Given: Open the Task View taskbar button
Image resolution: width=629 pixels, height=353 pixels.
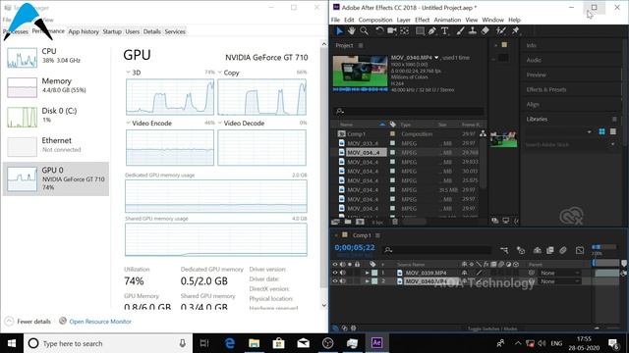Looking at the screenshot, I should coord(204,343).
